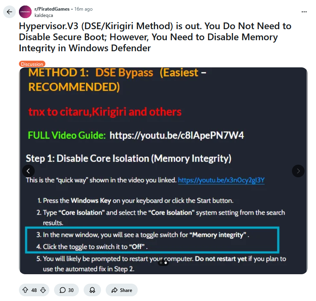316x301 pixels.
Task: Open the r/PiratedGames community avatar
Action: point(25,12)
